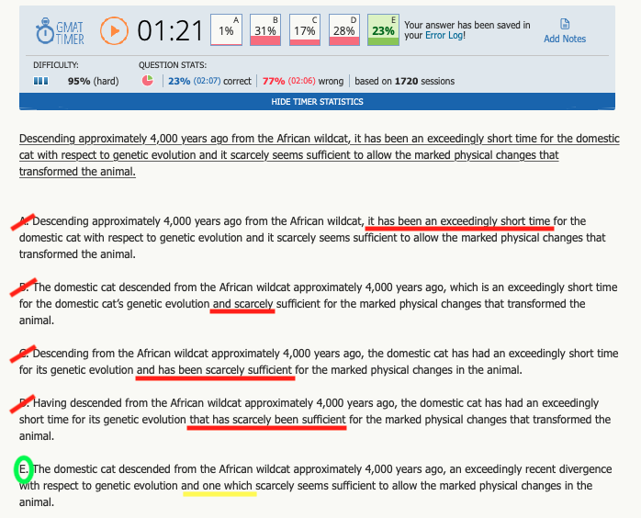The height and width of the screenshot is (518, 641).
Task: Select answer box B showing 31%
Action: click(x=265, y=30)
